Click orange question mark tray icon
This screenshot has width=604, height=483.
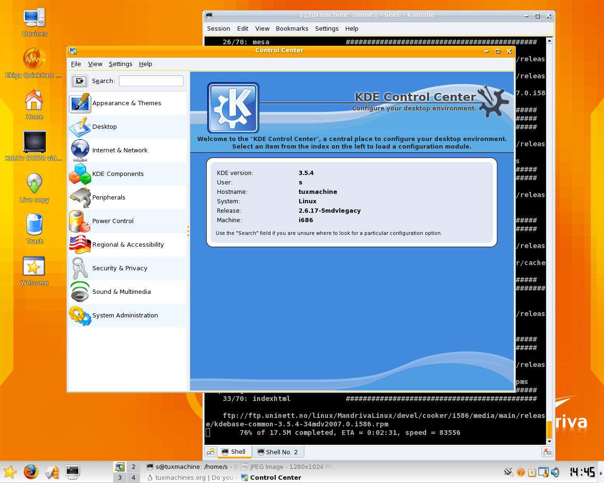(x=521, y=472)
